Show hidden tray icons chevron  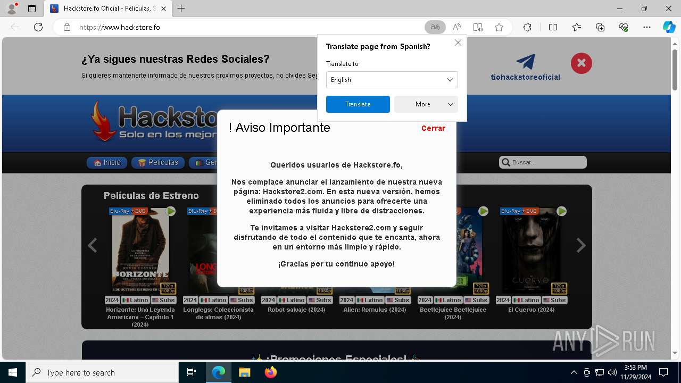point(574,372)
